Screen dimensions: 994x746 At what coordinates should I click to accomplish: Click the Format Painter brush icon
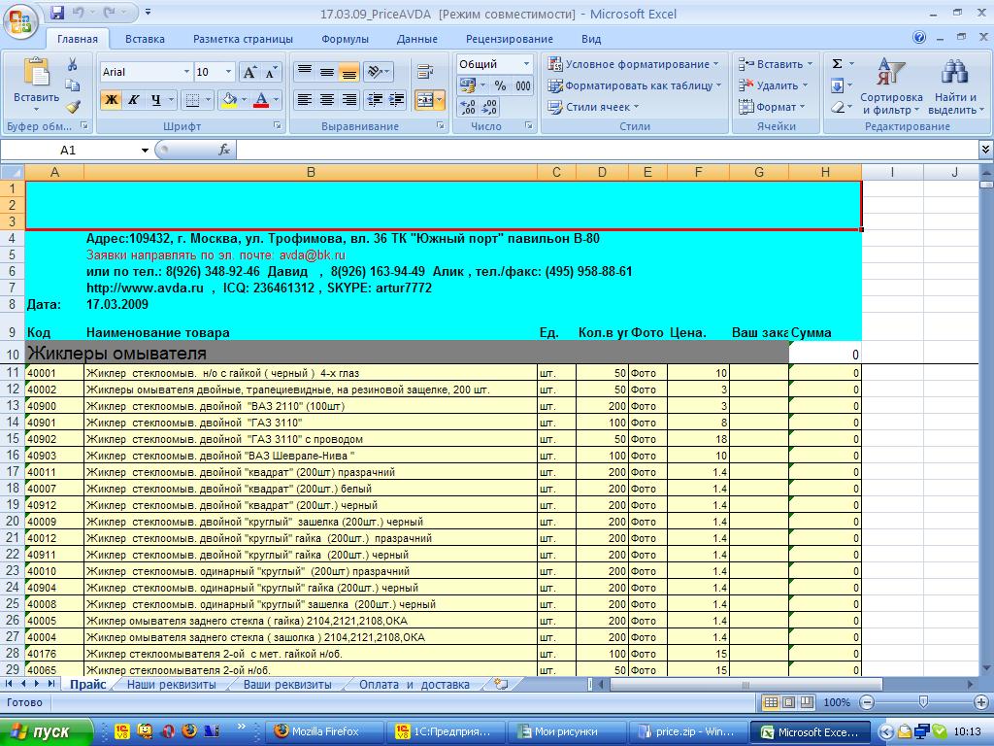[x=73, y=107]
